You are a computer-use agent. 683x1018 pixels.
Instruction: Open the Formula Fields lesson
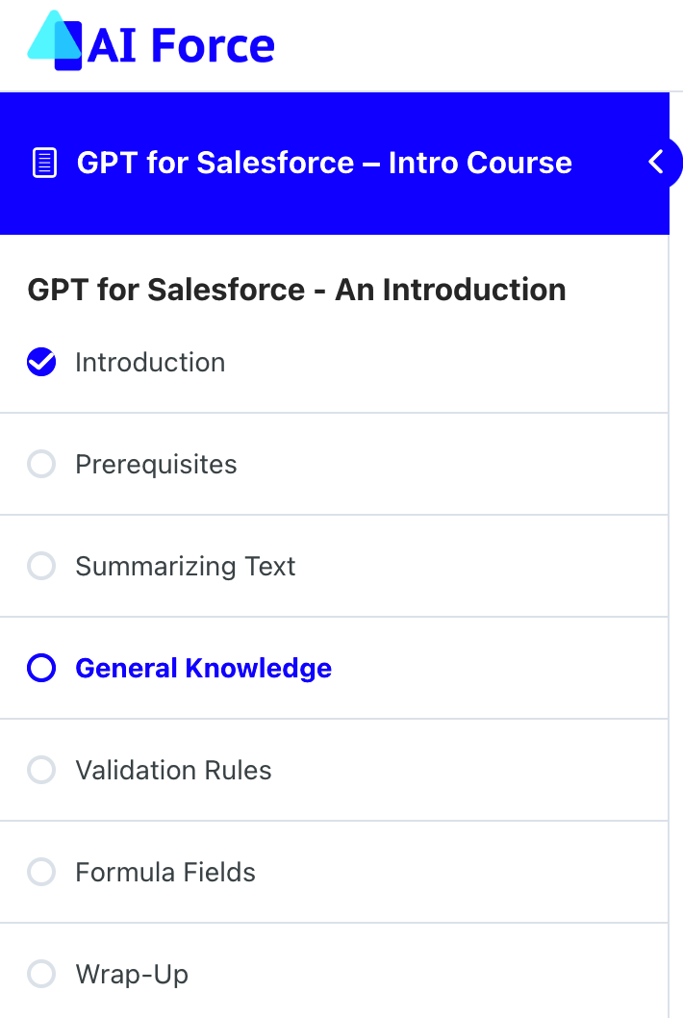pos(165,873)
